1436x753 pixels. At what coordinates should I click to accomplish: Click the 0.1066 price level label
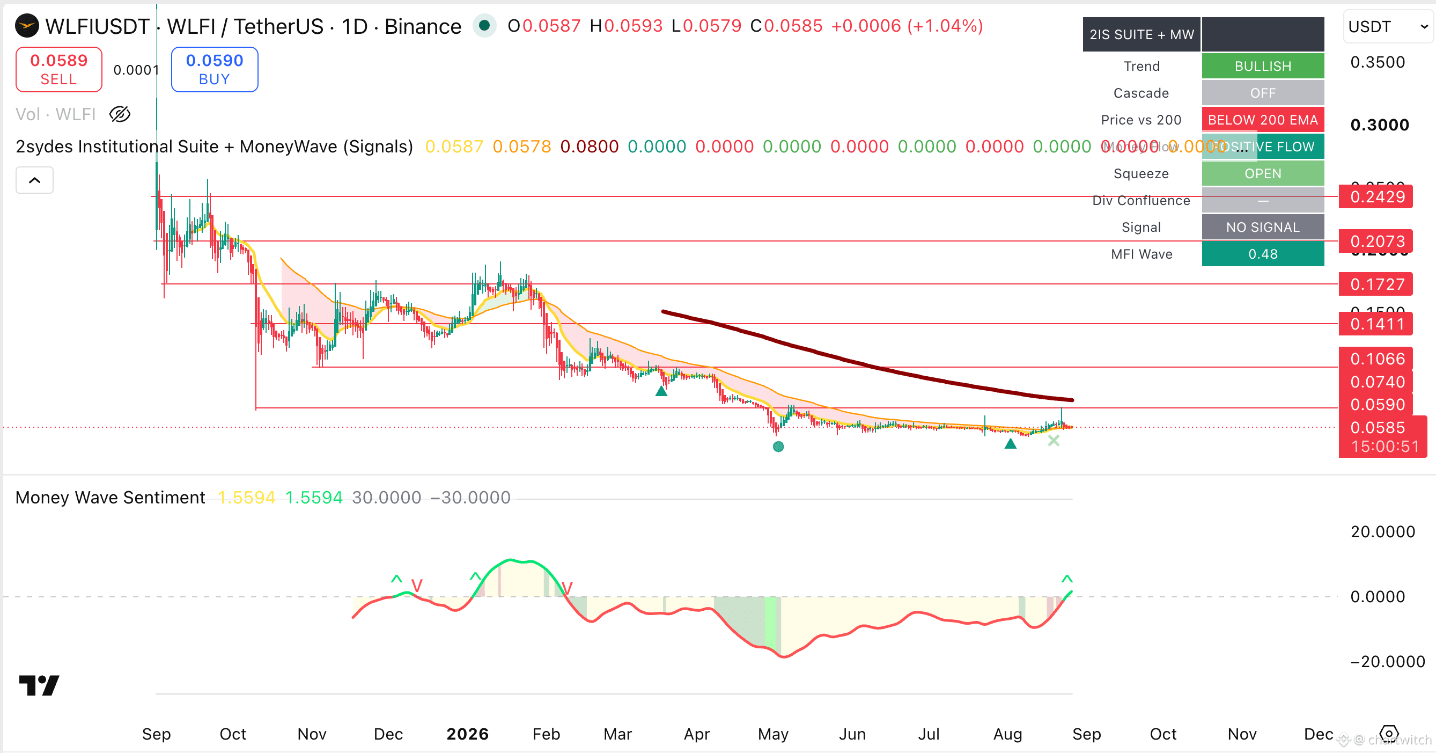pos(1376,359)
